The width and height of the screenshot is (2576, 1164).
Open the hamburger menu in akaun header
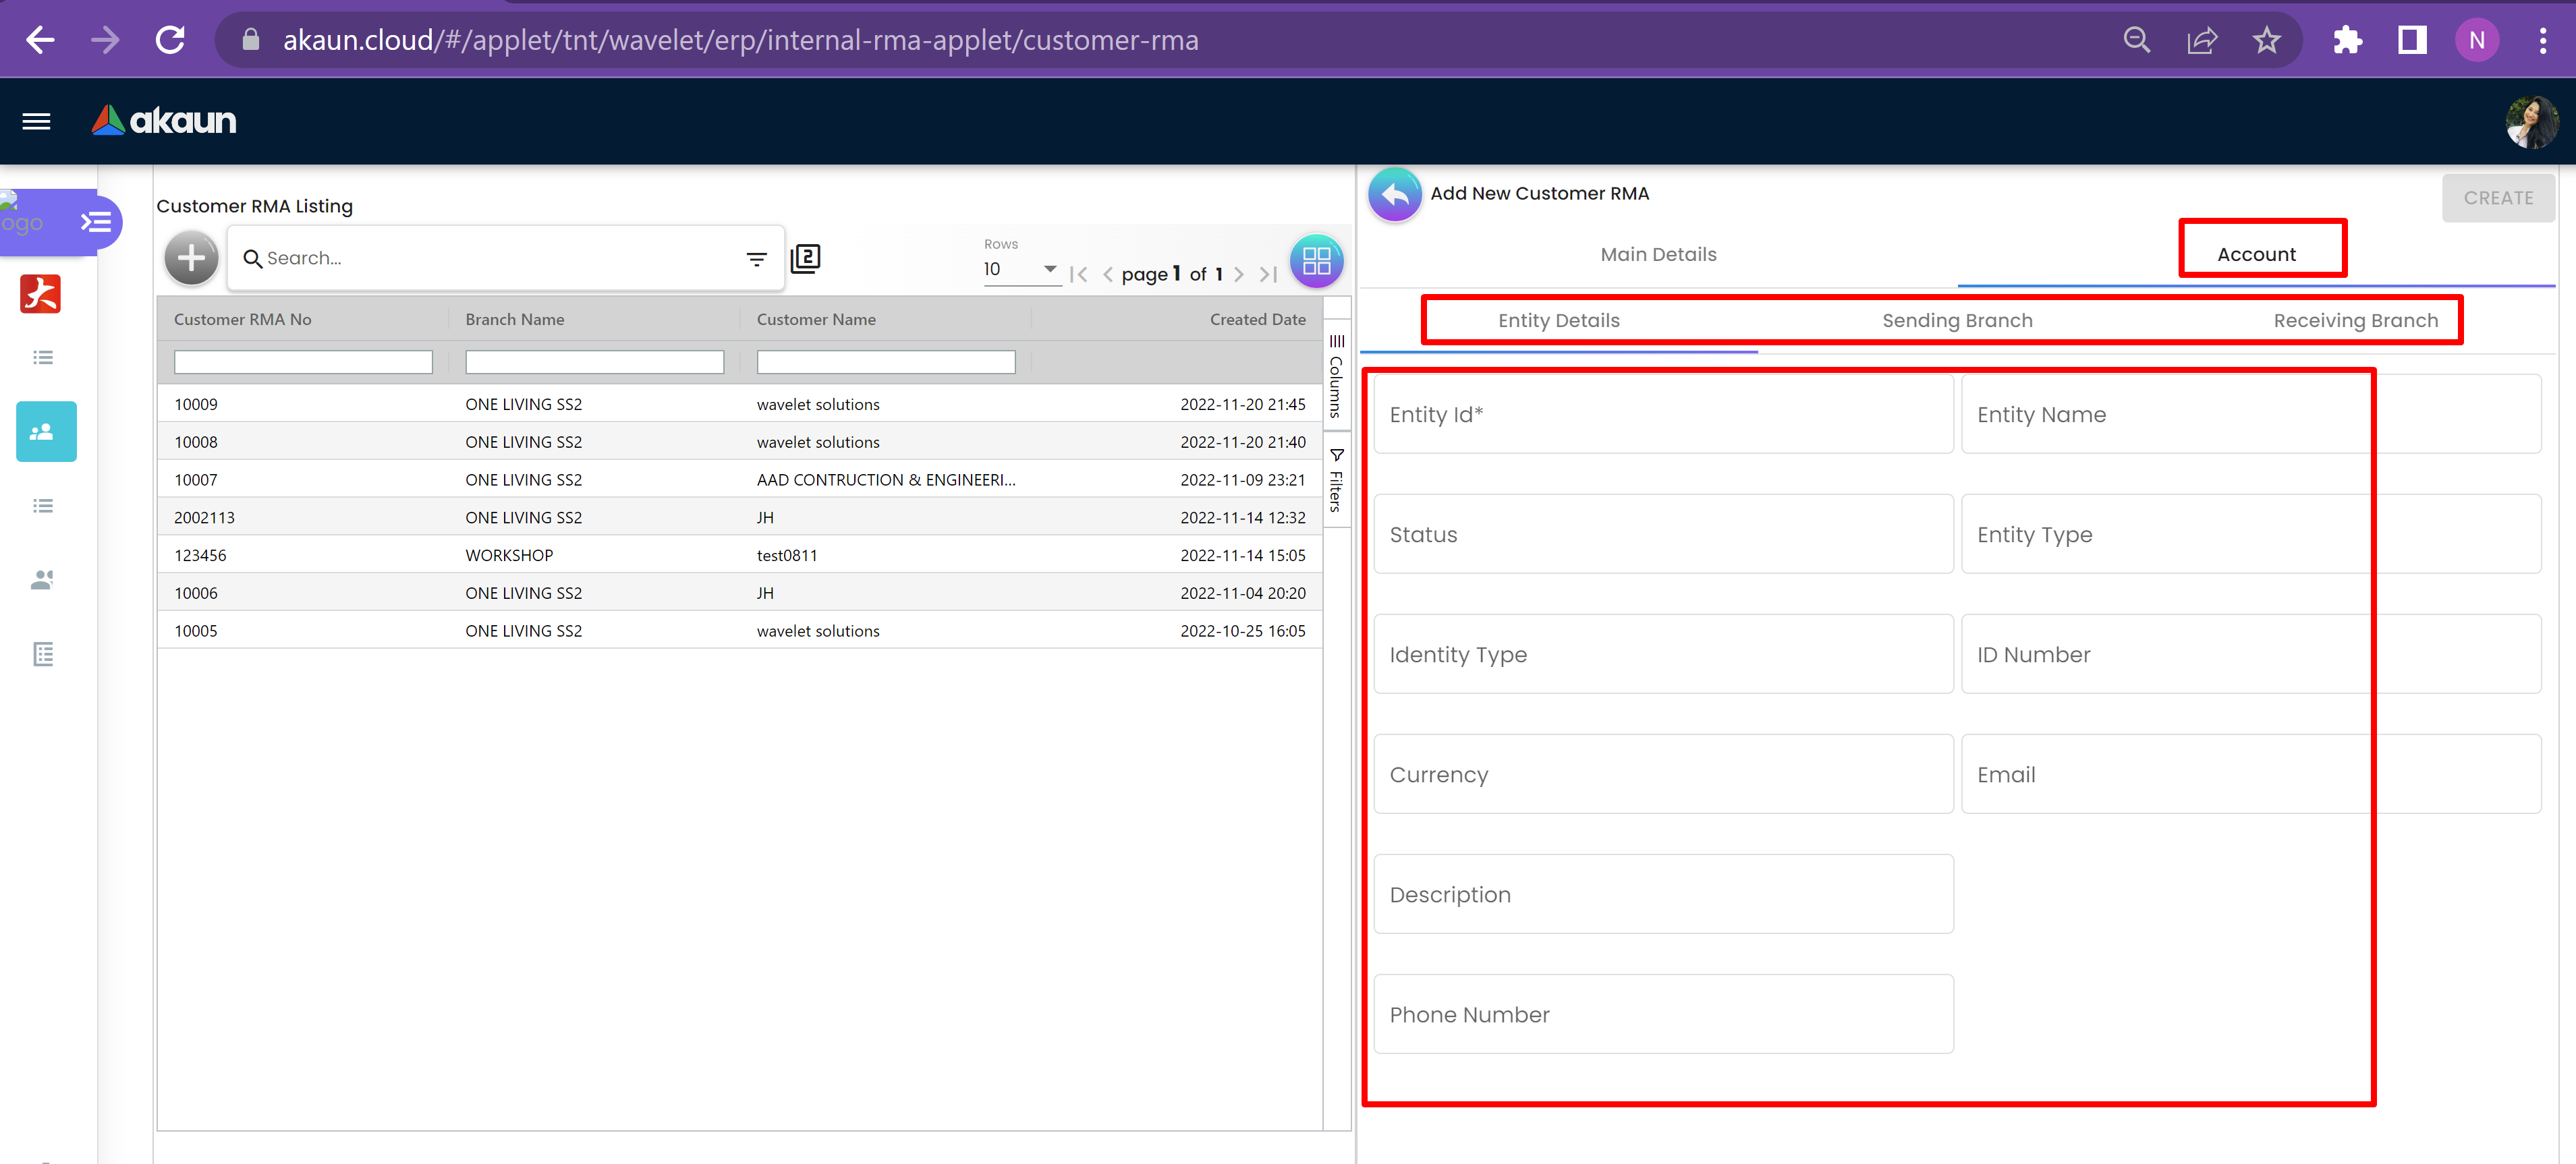coord(37,121)
